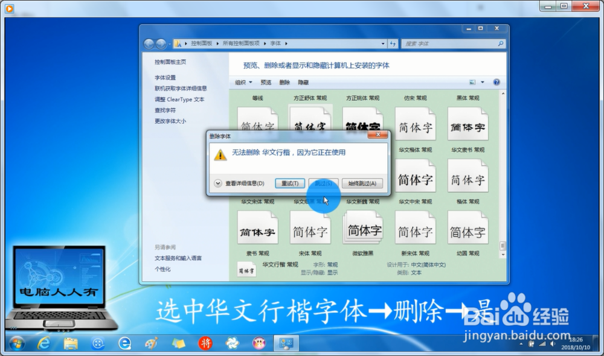Open second blue e browser taskbar icon
604x356 pixels.
pos(124,343)
